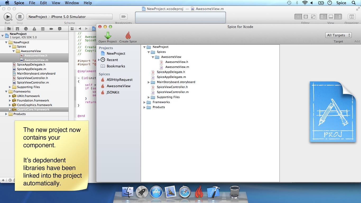
Task: Open the Debug navigator icon
Action: pyautogui.click(x=43, y=29)
